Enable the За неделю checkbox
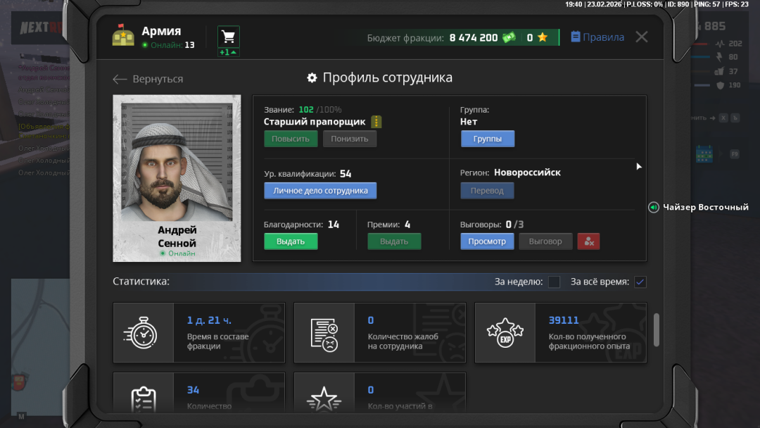 pos(555,282)
